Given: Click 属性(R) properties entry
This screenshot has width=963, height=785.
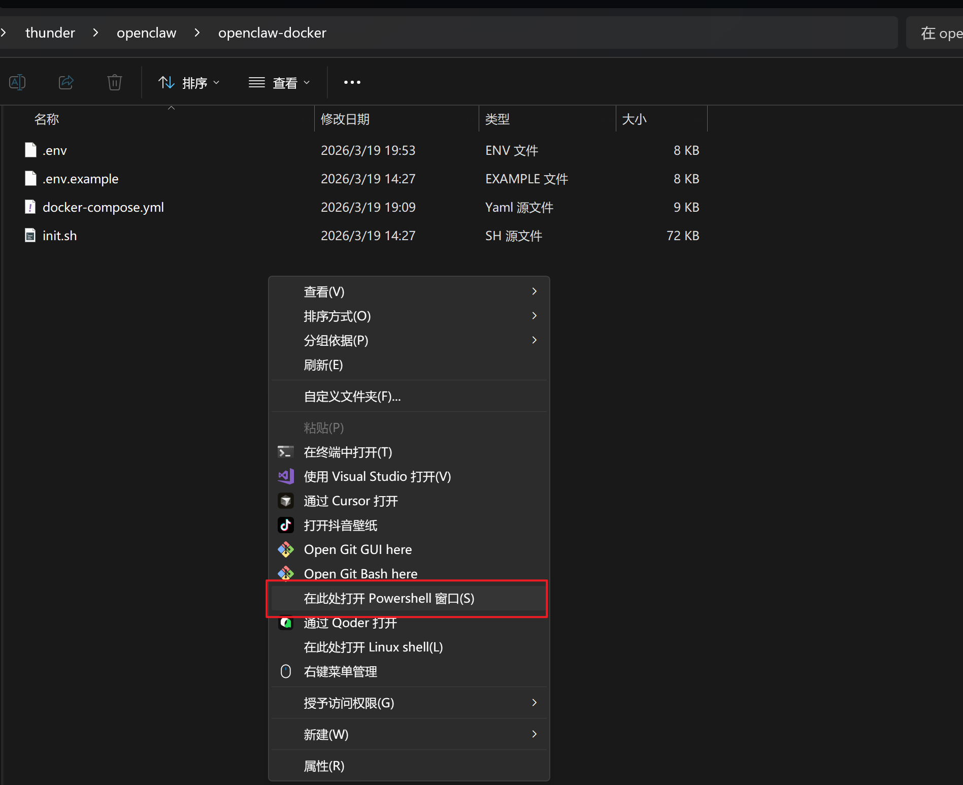Looking at the screenshot, I should [x=324, y=766].
